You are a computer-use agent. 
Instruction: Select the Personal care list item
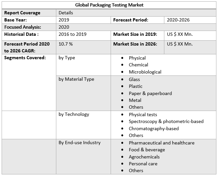(143, 164)
